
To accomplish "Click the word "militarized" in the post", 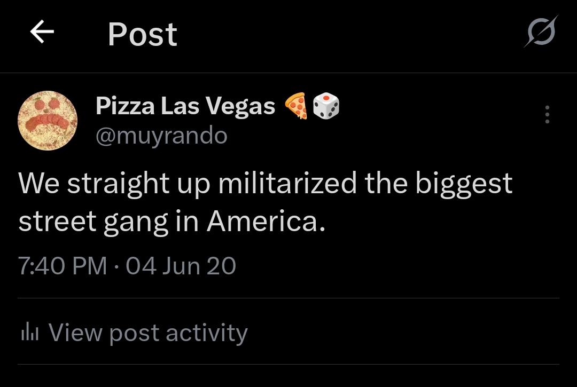I will tap(287, 184).
